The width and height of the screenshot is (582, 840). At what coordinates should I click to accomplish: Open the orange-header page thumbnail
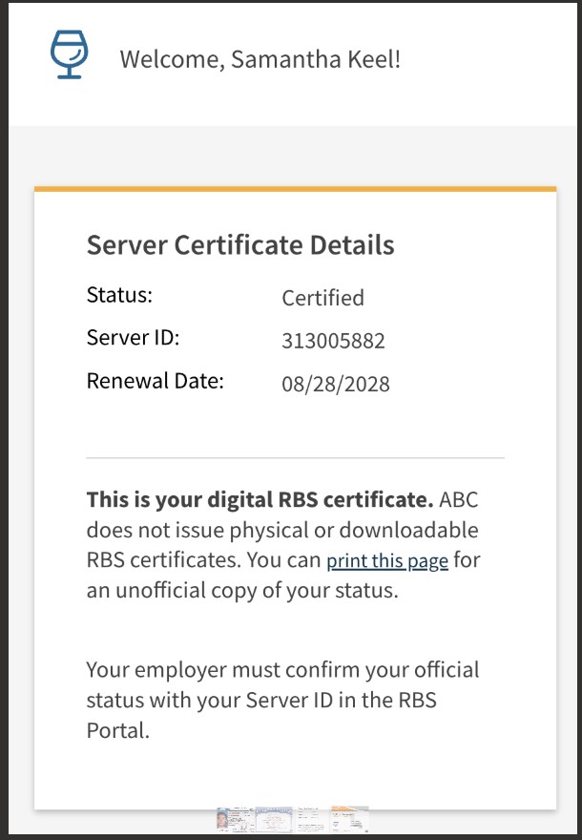pos(349,819)
